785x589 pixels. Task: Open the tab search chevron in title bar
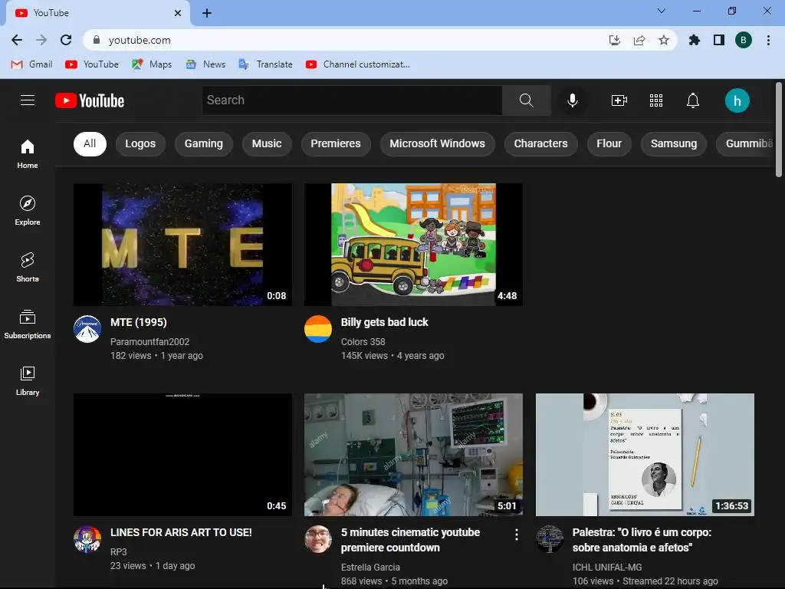point(661,11)
